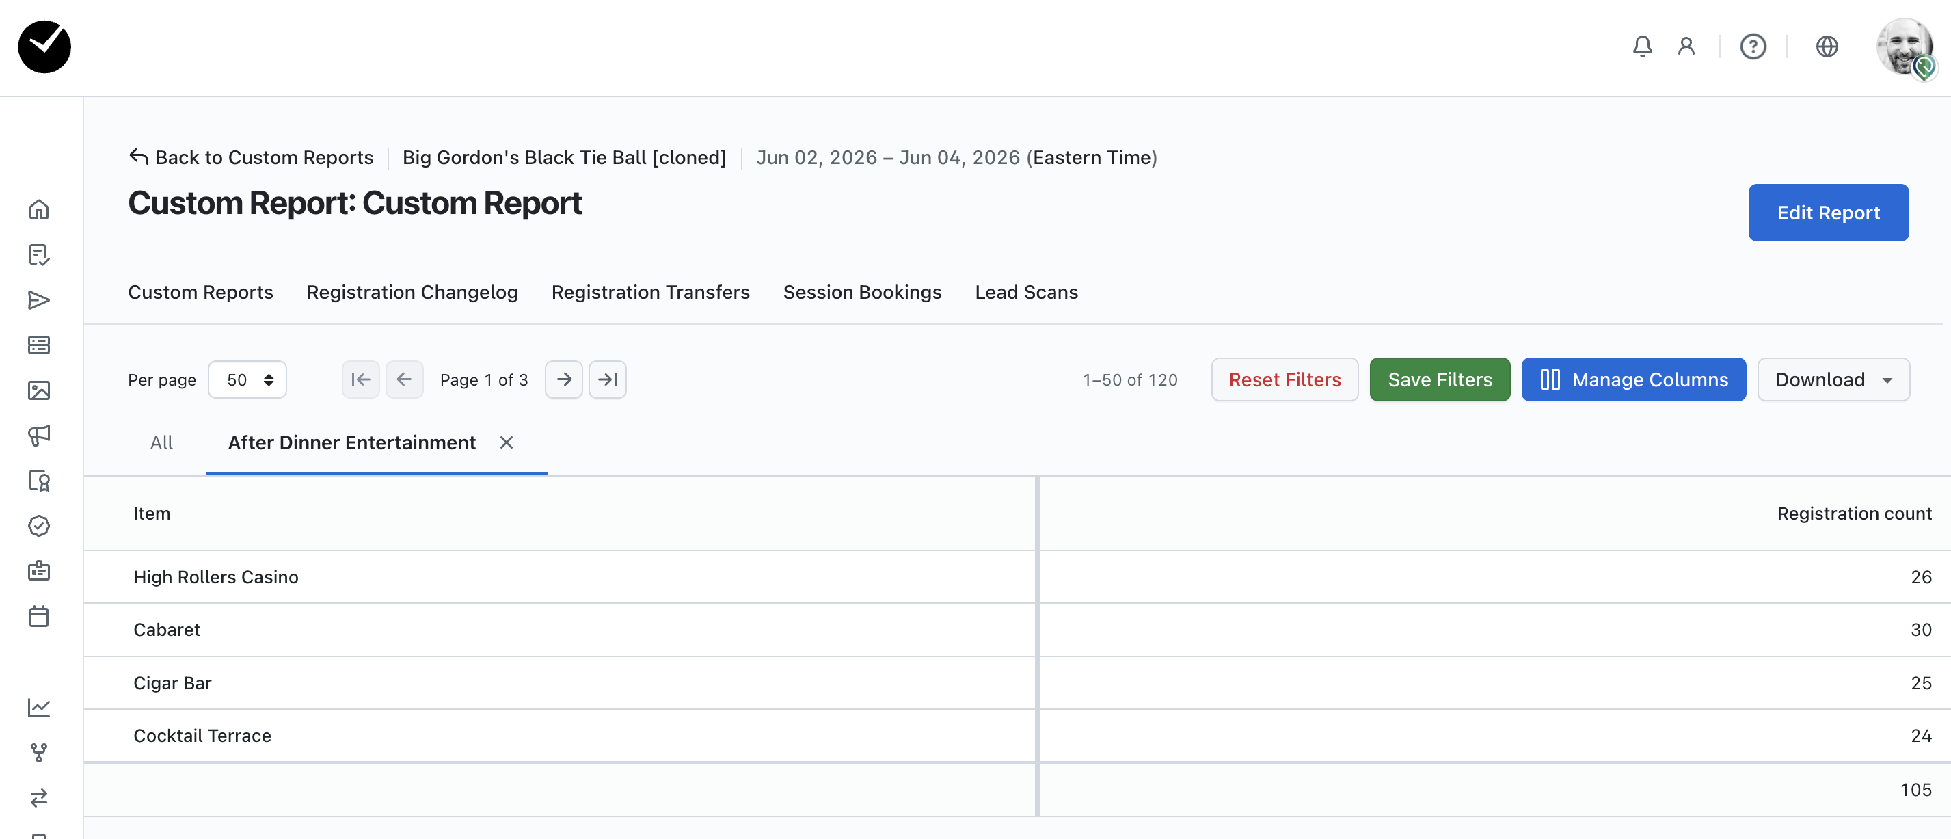1951x839 pixels.
Task: Click the megaphone icon in sidebar
Action: pyautogui.click(x=39, y=435)
